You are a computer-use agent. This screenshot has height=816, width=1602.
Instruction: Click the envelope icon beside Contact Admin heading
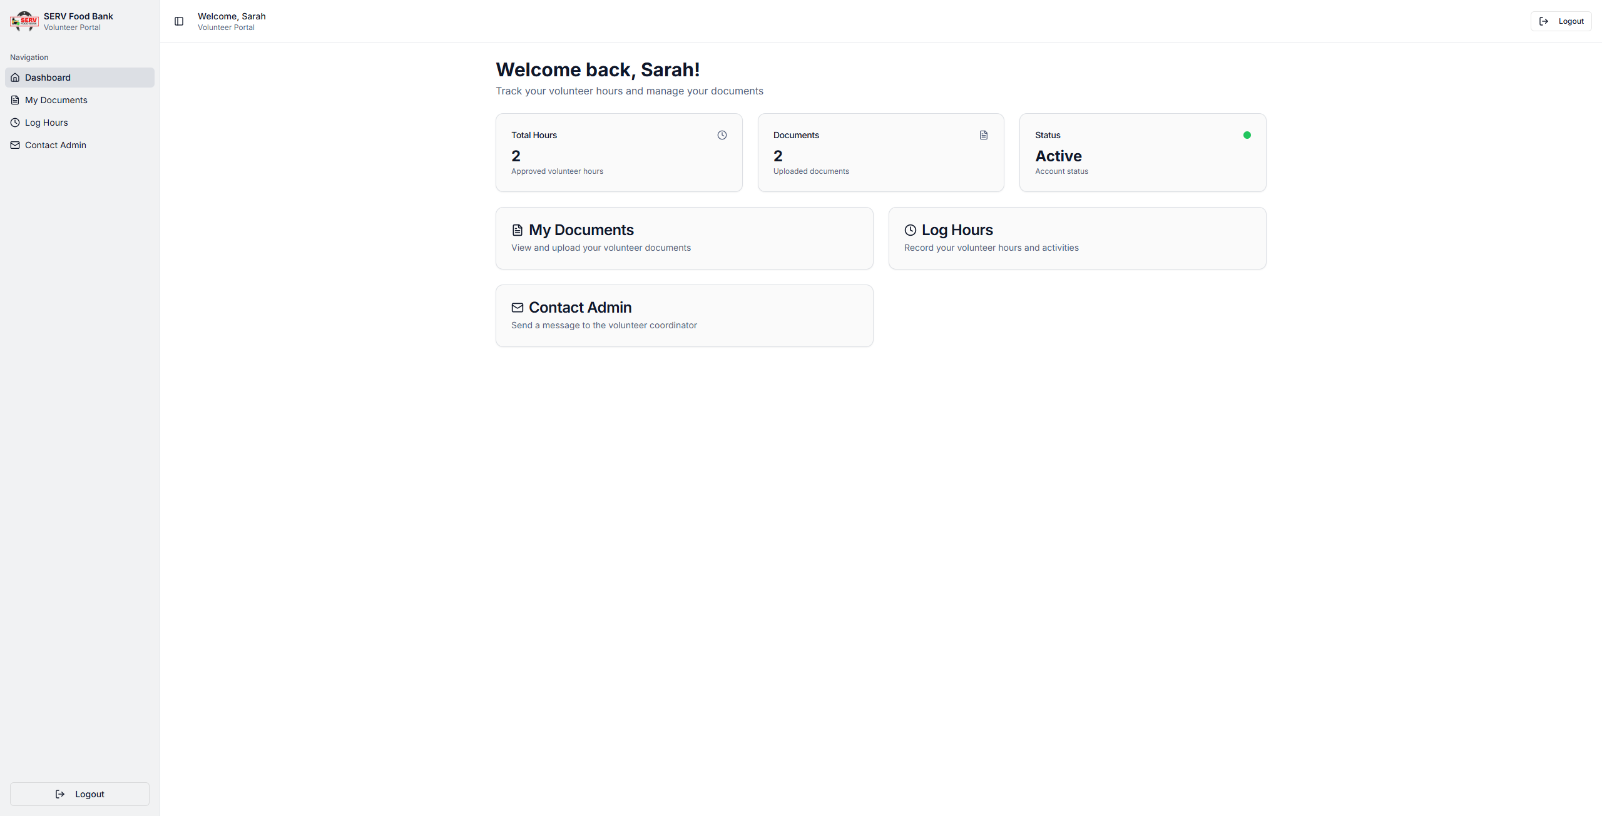(x=517, y=308)
